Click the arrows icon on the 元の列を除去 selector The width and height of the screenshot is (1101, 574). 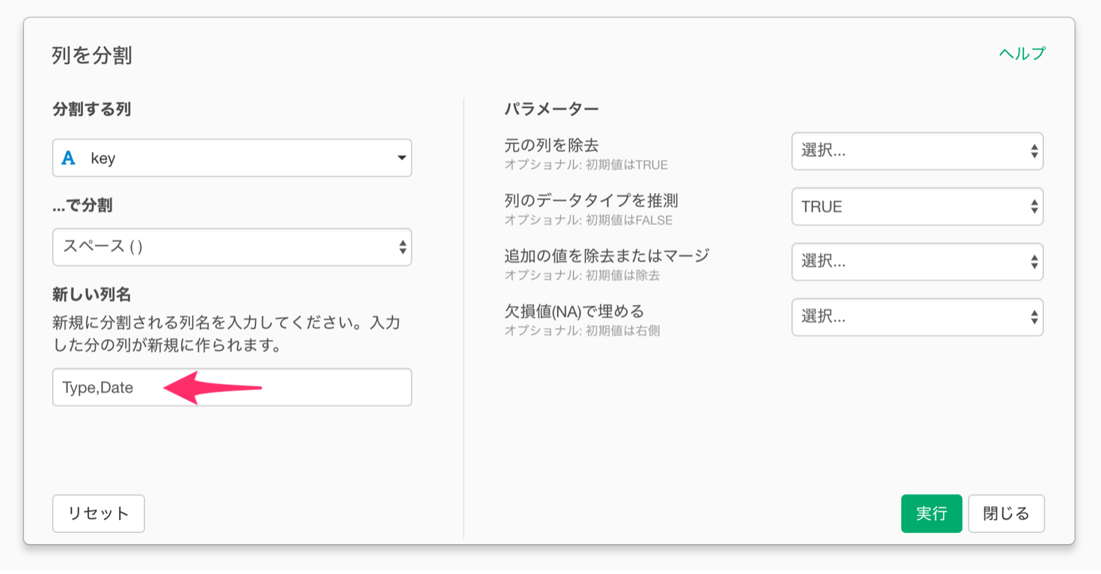tap(1034, 151)
